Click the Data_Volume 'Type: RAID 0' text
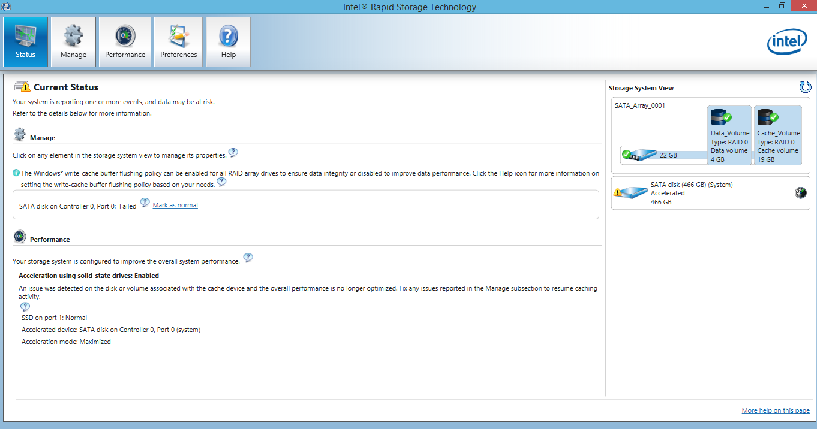Screen dimensions: 817x429 [729, 142]
